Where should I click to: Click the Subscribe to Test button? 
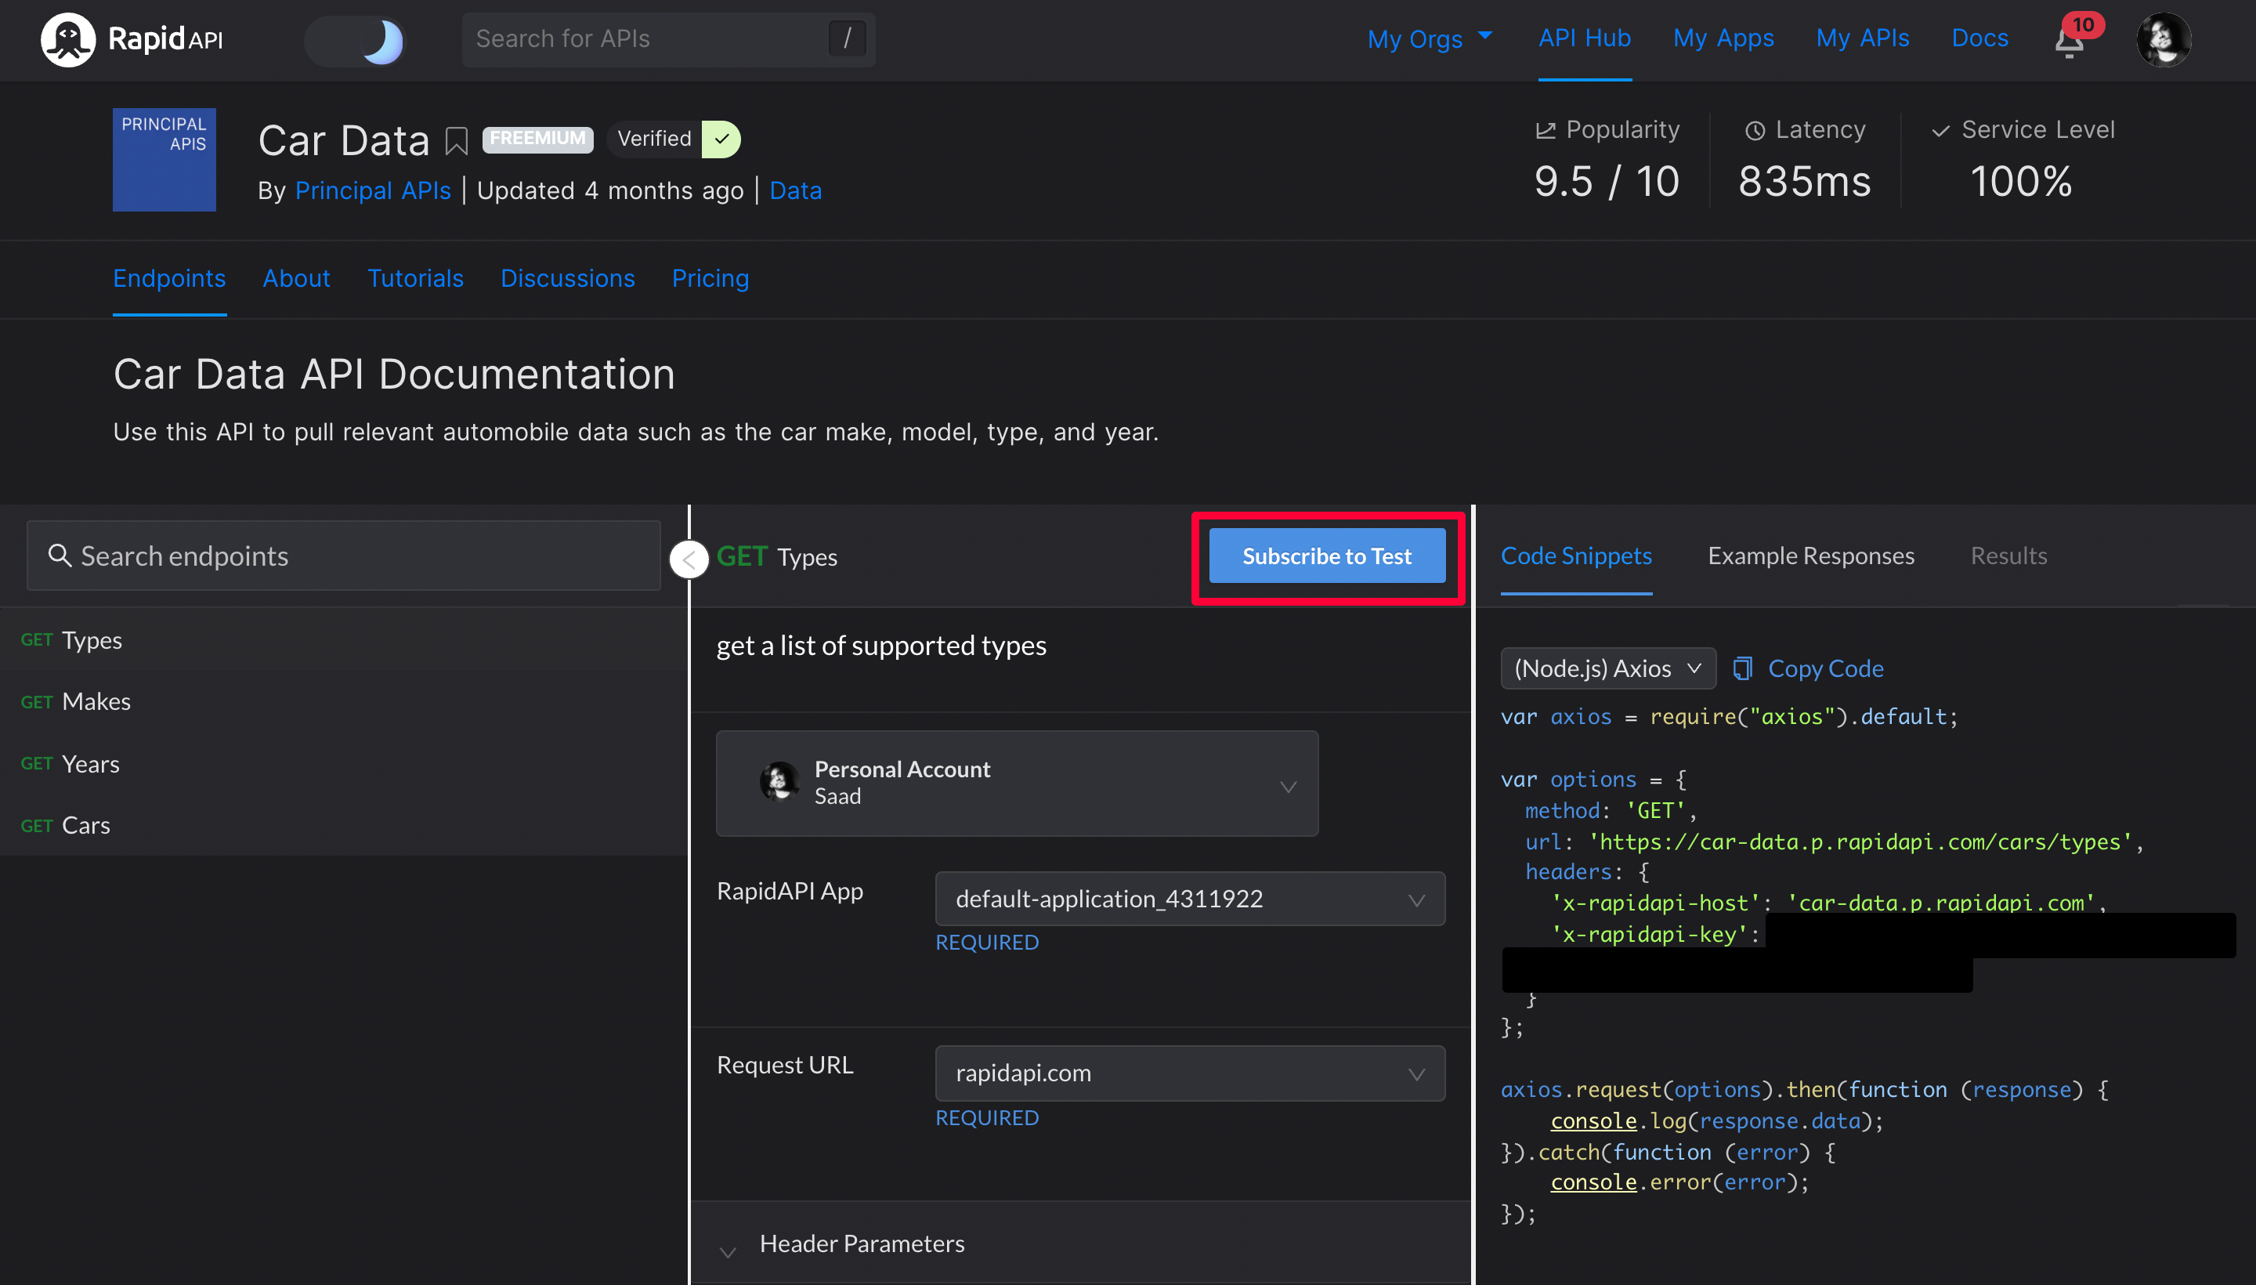tap(1326, 556)
